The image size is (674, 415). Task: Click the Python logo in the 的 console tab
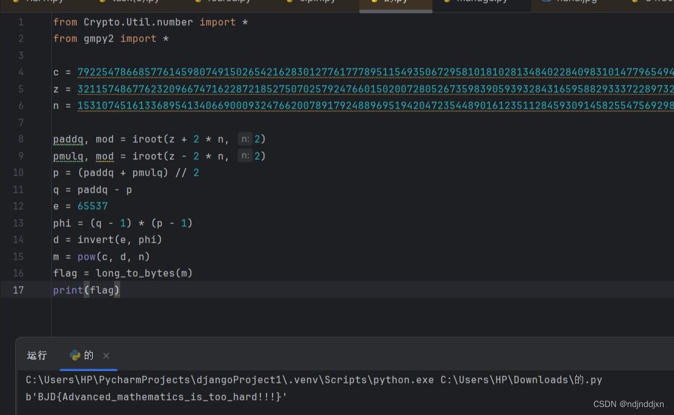click(x=76, y=355)
